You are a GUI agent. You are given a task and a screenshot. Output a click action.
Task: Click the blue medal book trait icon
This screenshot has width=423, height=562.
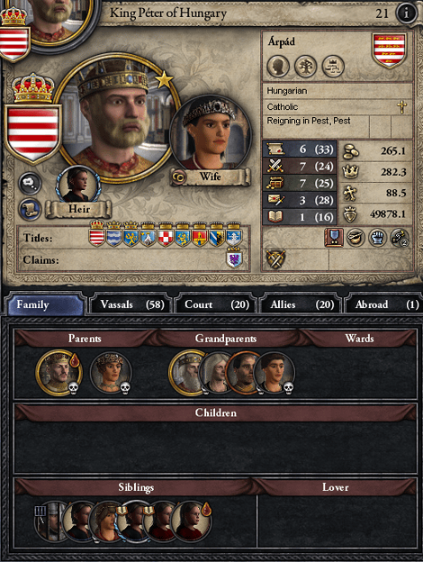point(334,238)
